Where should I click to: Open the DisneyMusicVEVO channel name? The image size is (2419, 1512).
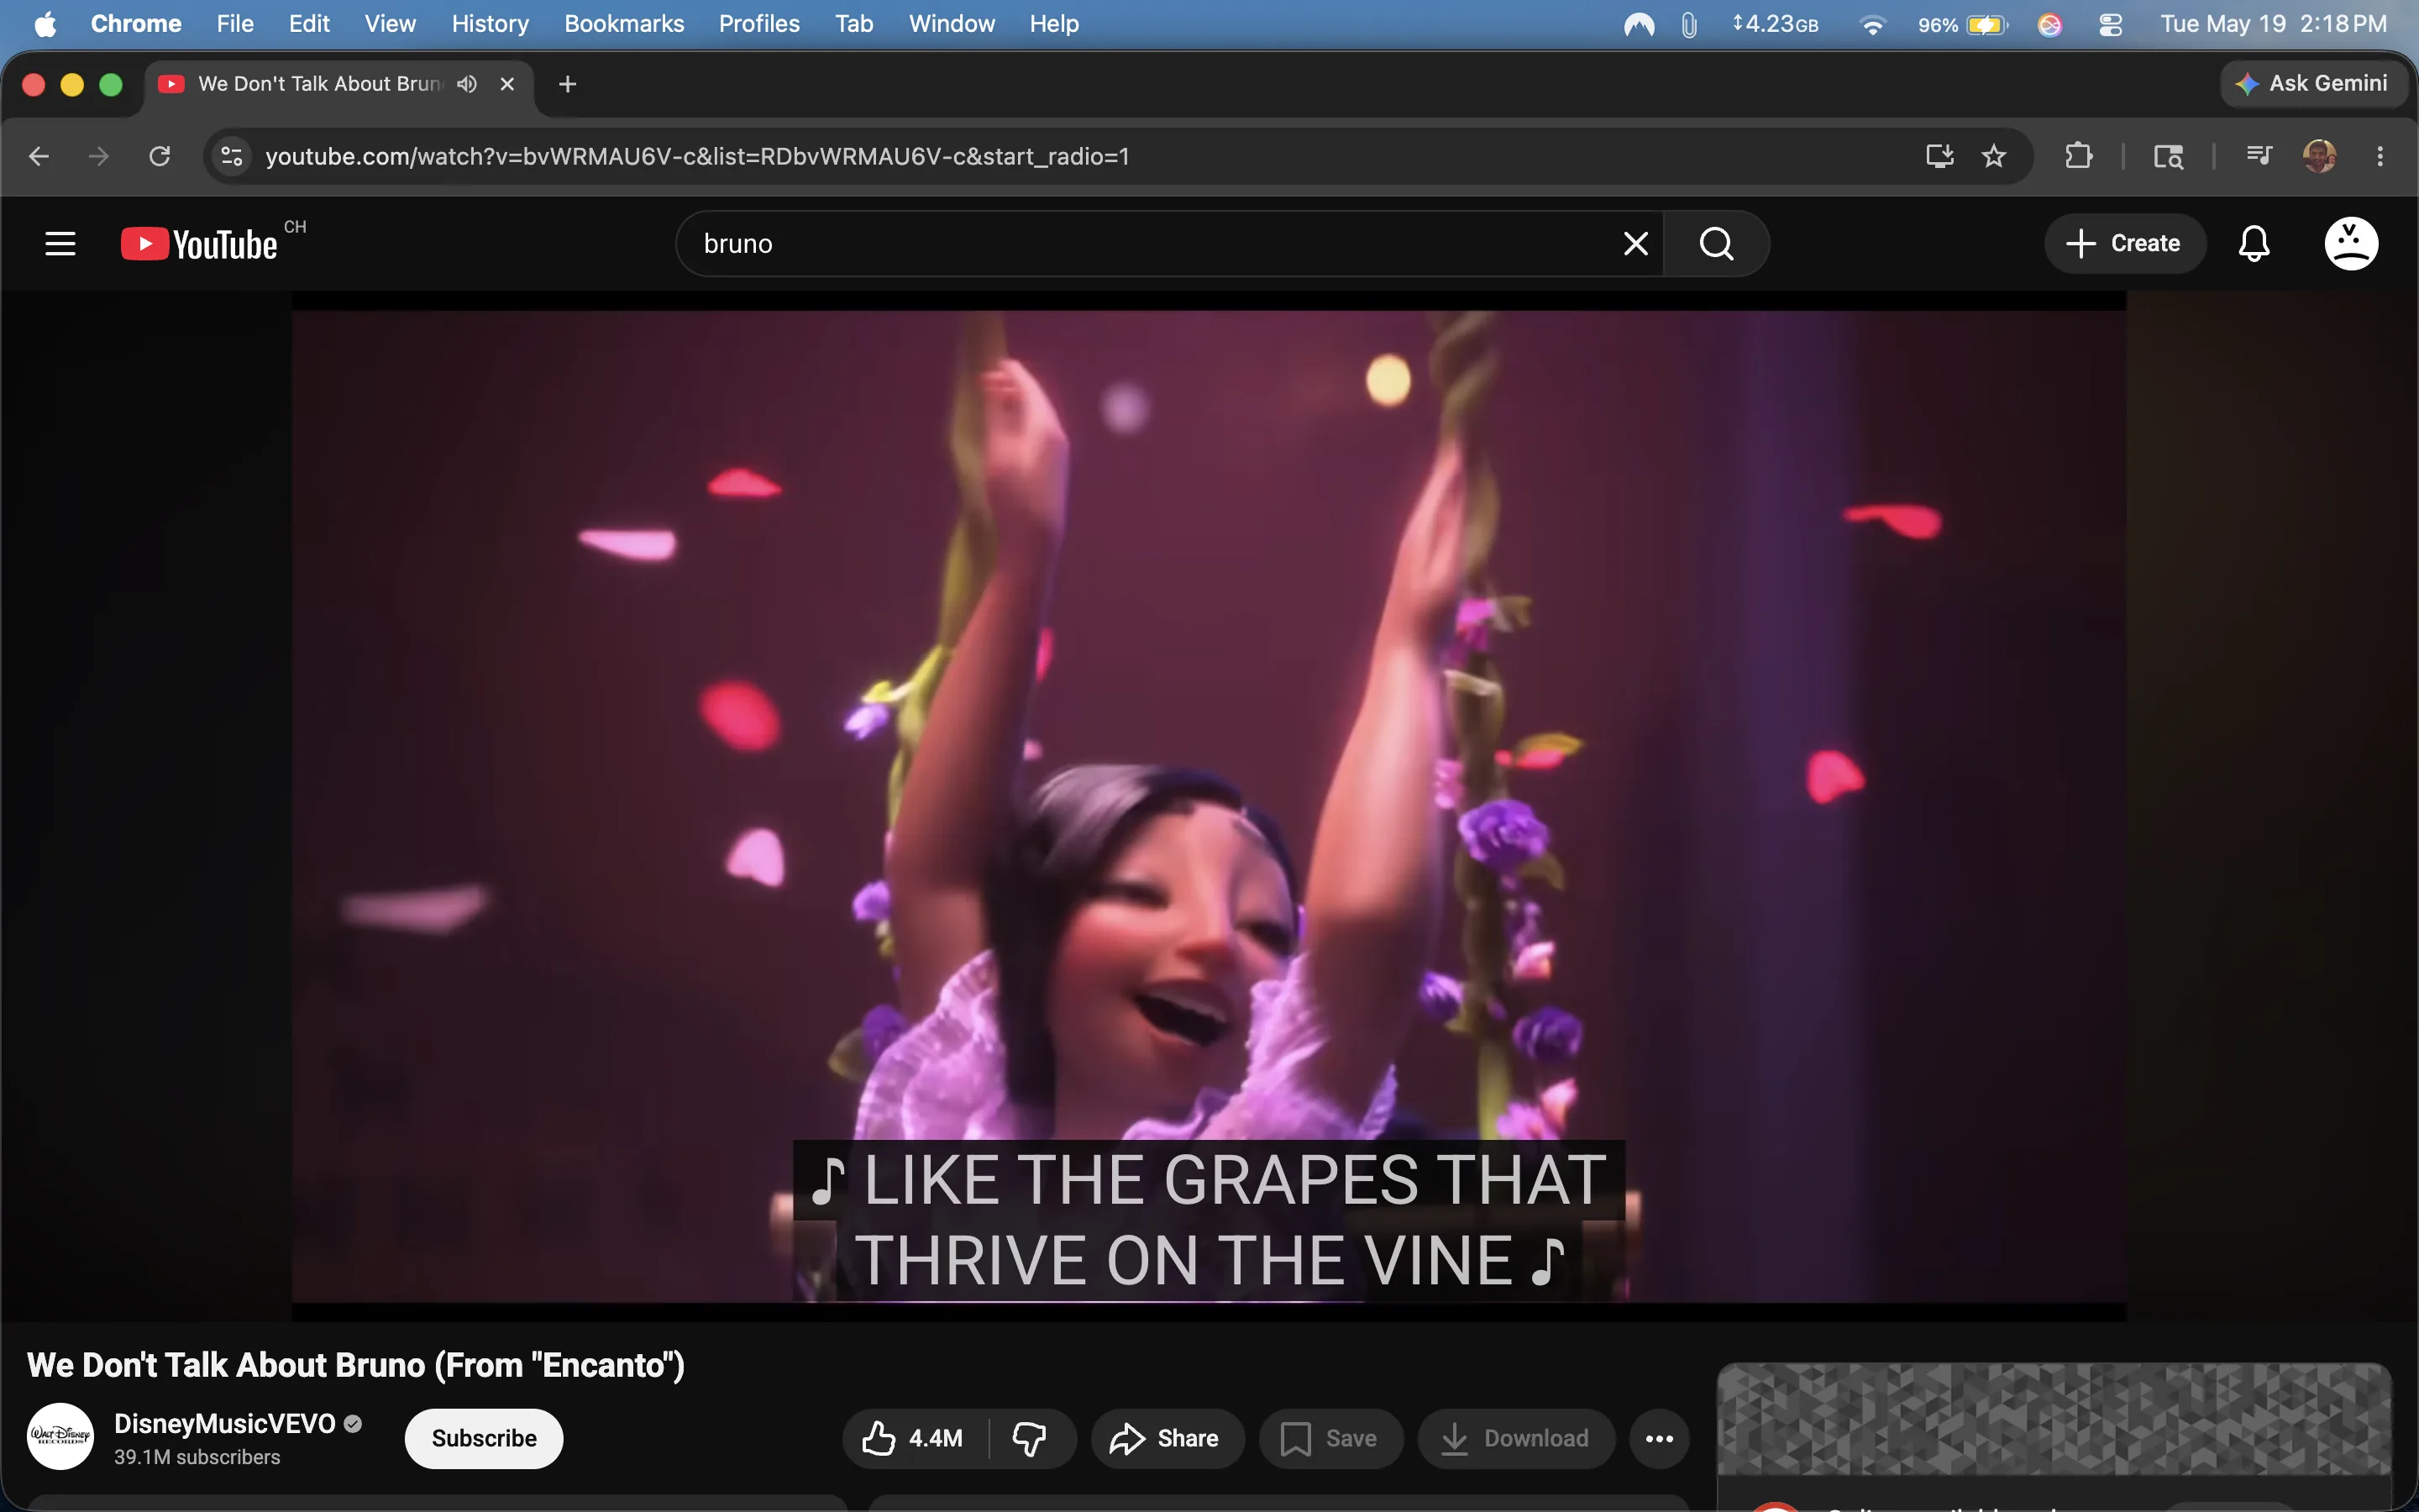pos(225,1424)
